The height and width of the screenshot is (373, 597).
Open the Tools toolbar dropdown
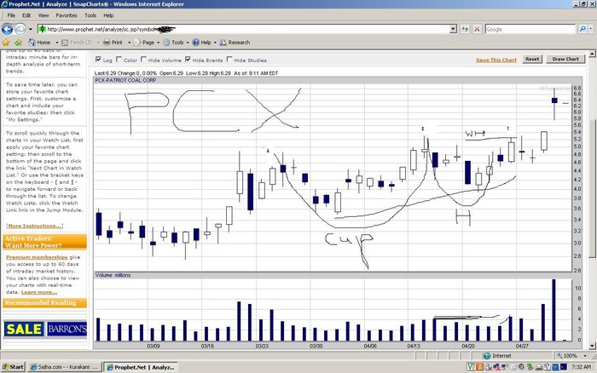[176, 42]
